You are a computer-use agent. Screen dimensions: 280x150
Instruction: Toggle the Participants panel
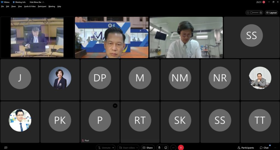point(246,148)
